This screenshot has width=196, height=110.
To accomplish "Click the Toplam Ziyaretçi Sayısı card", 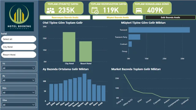I will [64, 8].
